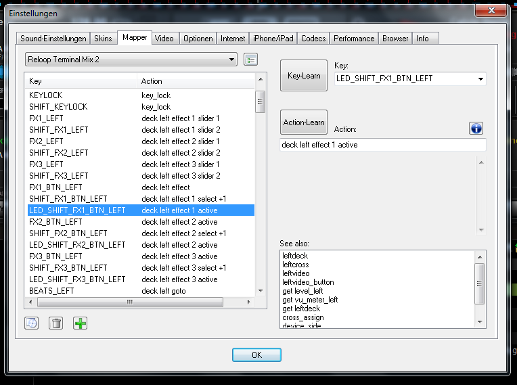Click scroll-down arrow of the mapping list
Screen dimensions: 517x385
(x=260, y=290)
